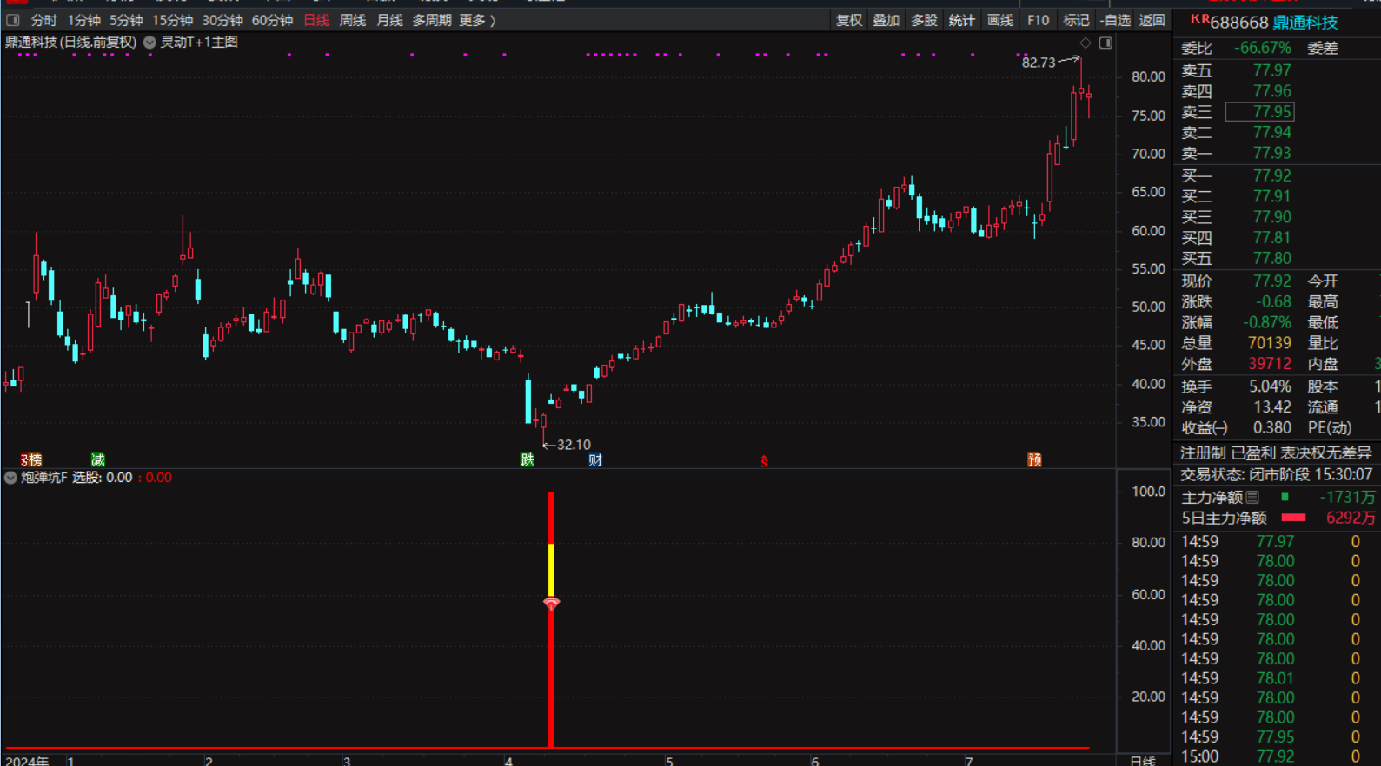The image size is (1381, 766).
Task: Click the red 榜 event marker
Action: (x=31, y=459)
